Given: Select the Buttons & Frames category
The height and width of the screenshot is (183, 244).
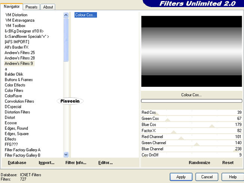Looking at the screenshot, I should pyautogui.click(x=19, y=80).
